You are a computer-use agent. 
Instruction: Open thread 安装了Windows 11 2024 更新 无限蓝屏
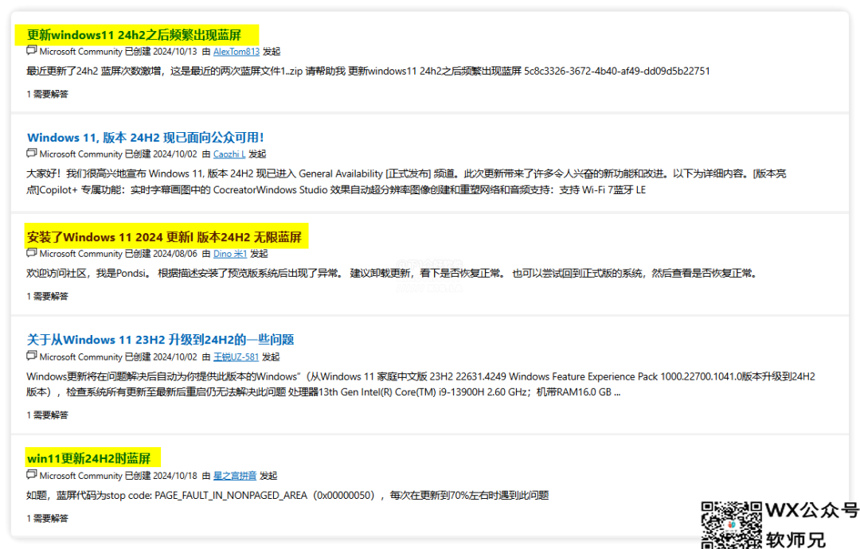click(x=164, y=237)
